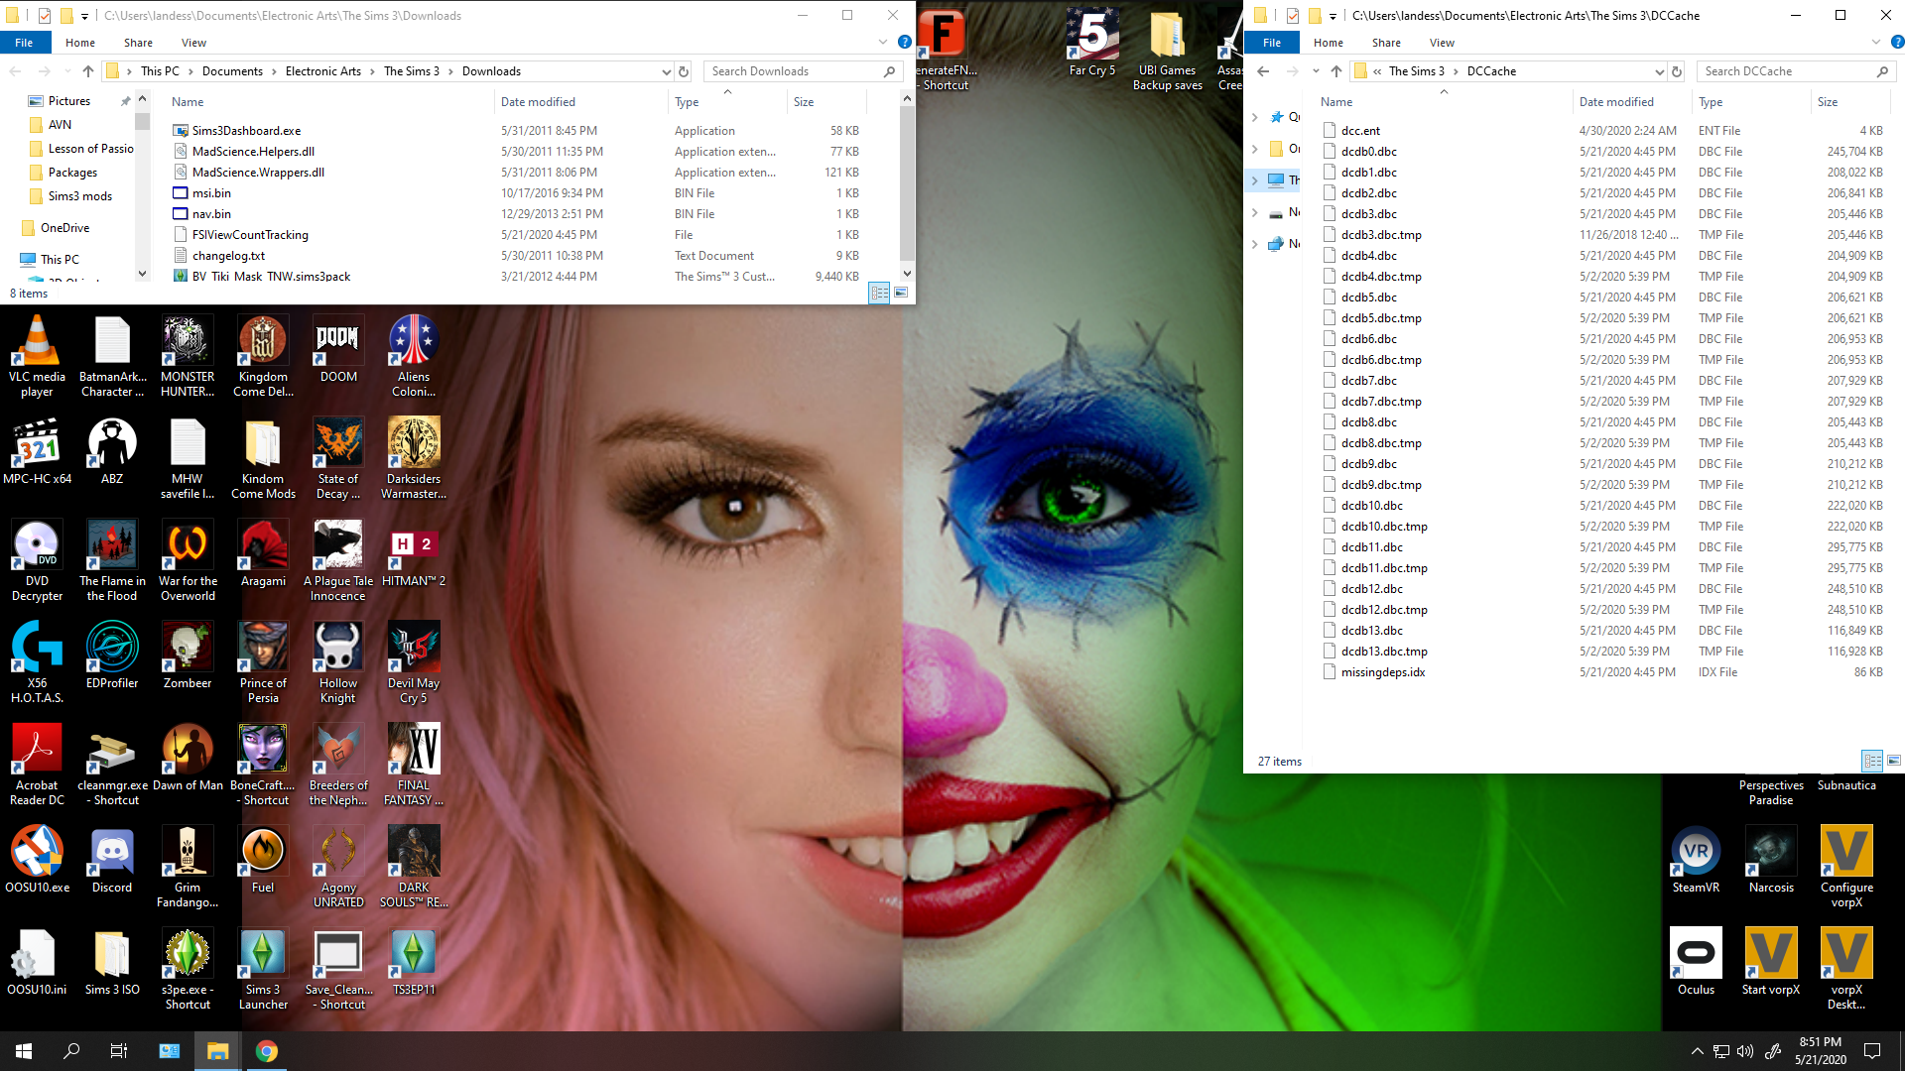This screenshot has height=1071, width=1905.
Task: Refresh the DCCache folder view
Action: 1677,71
